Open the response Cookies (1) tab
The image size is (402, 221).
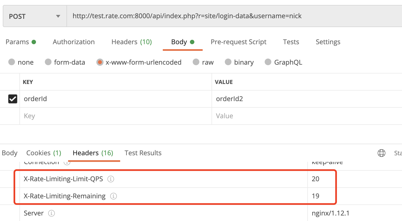click(x=44, y=153)
